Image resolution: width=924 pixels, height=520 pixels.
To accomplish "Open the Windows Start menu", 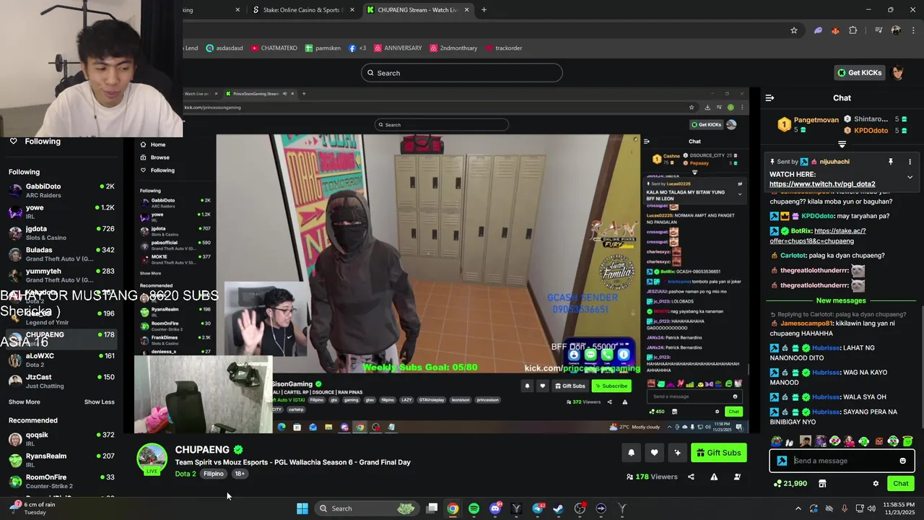I will [x=302, y=508].
